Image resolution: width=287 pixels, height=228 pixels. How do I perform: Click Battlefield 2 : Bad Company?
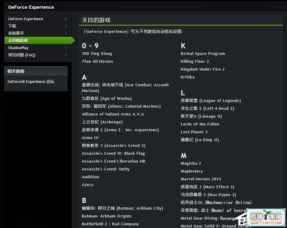110,224
